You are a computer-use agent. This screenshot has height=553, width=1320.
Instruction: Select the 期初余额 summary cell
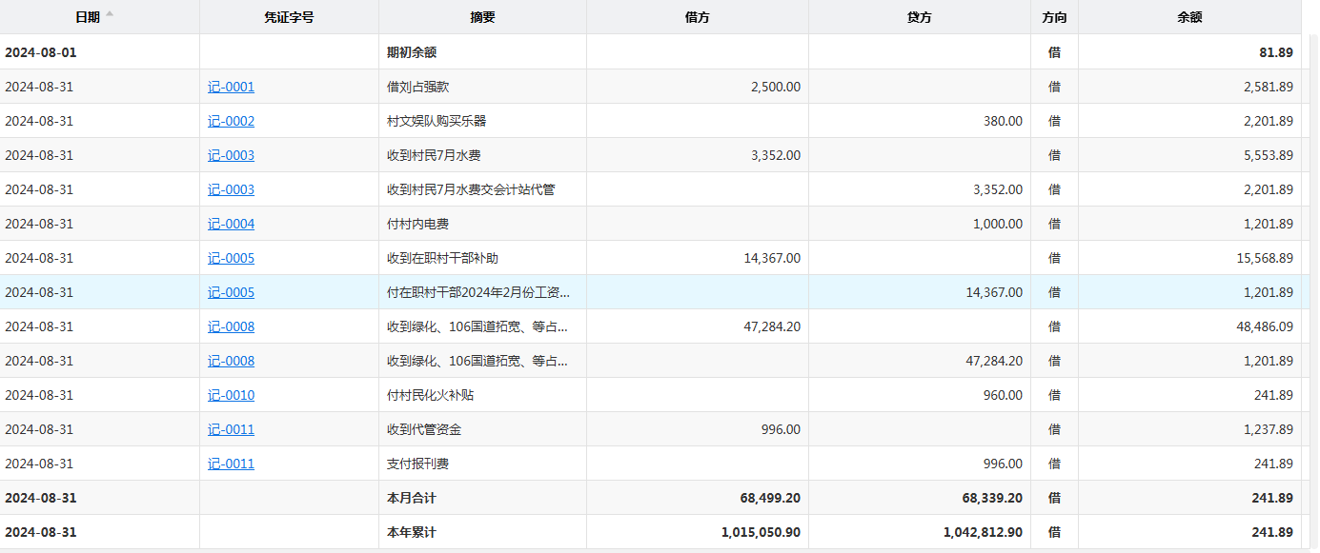[412, 52]
